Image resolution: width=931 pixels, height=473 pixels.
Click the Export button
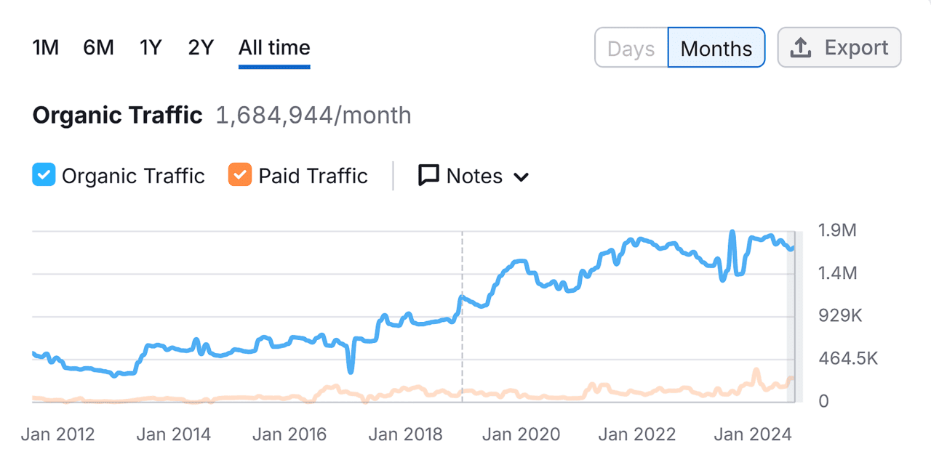[x=839, y=48]
